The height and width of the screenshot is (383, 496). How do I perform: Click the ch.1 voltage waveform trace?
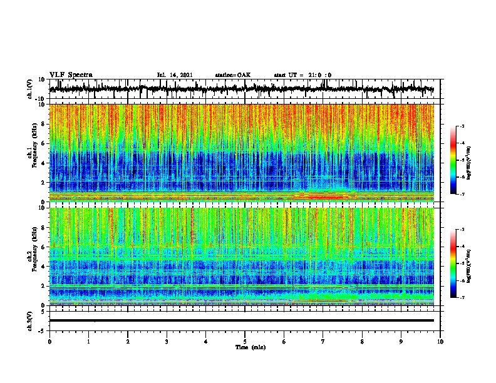click(x=241, y=89)
